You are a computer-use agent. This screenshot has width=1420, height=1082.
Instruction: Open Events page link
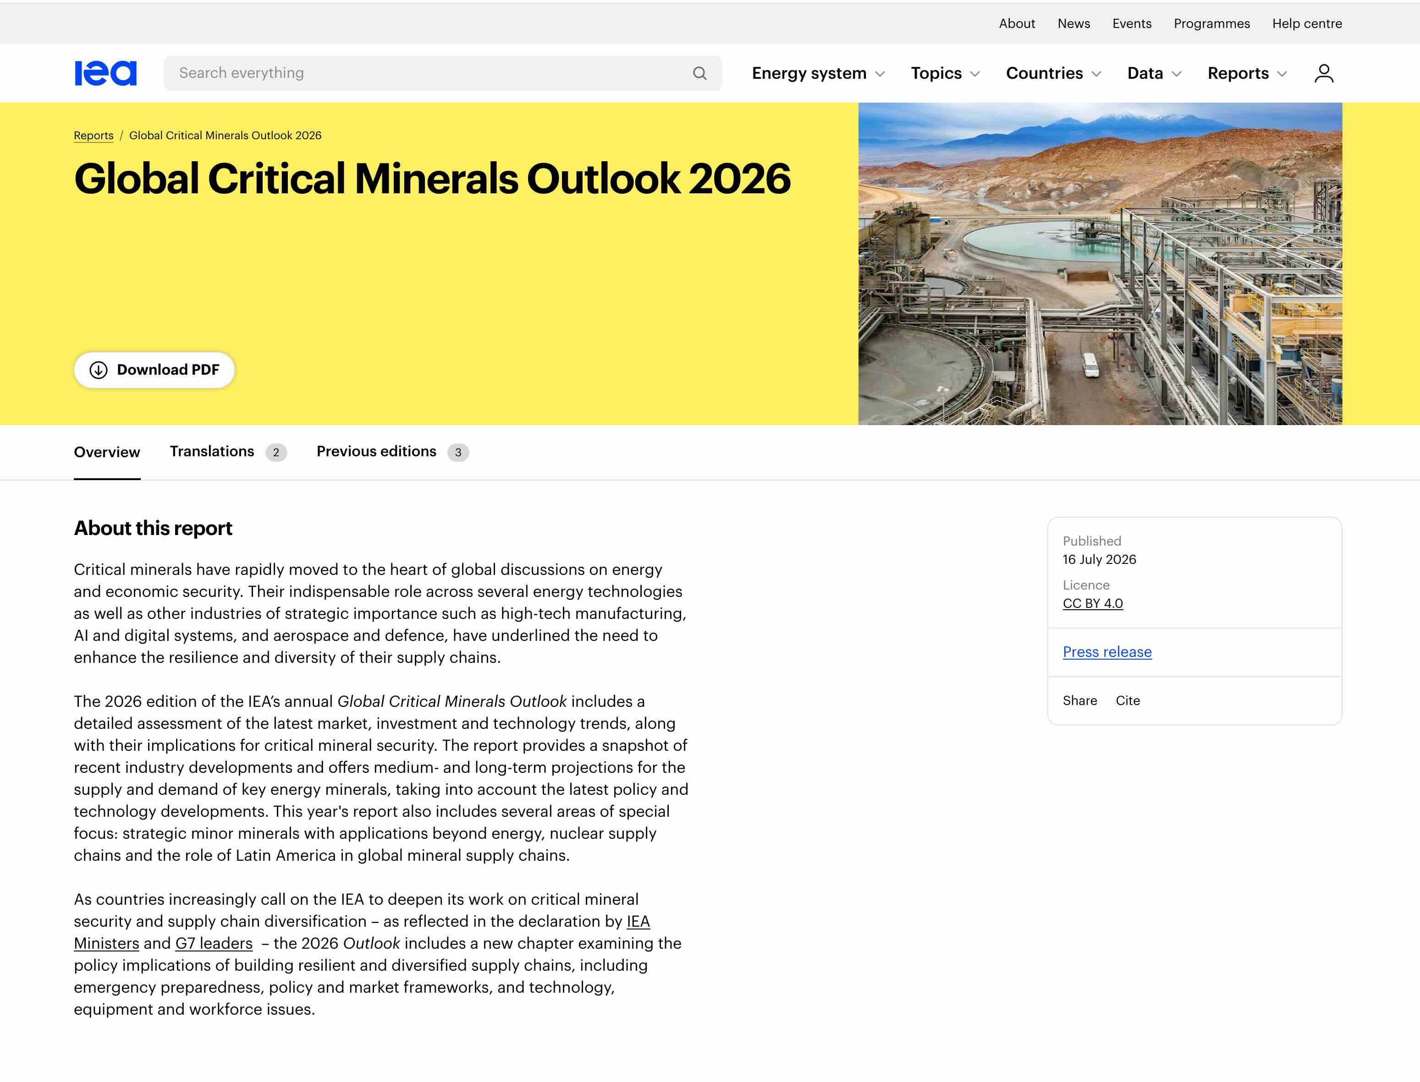[x=1131, y=24]
